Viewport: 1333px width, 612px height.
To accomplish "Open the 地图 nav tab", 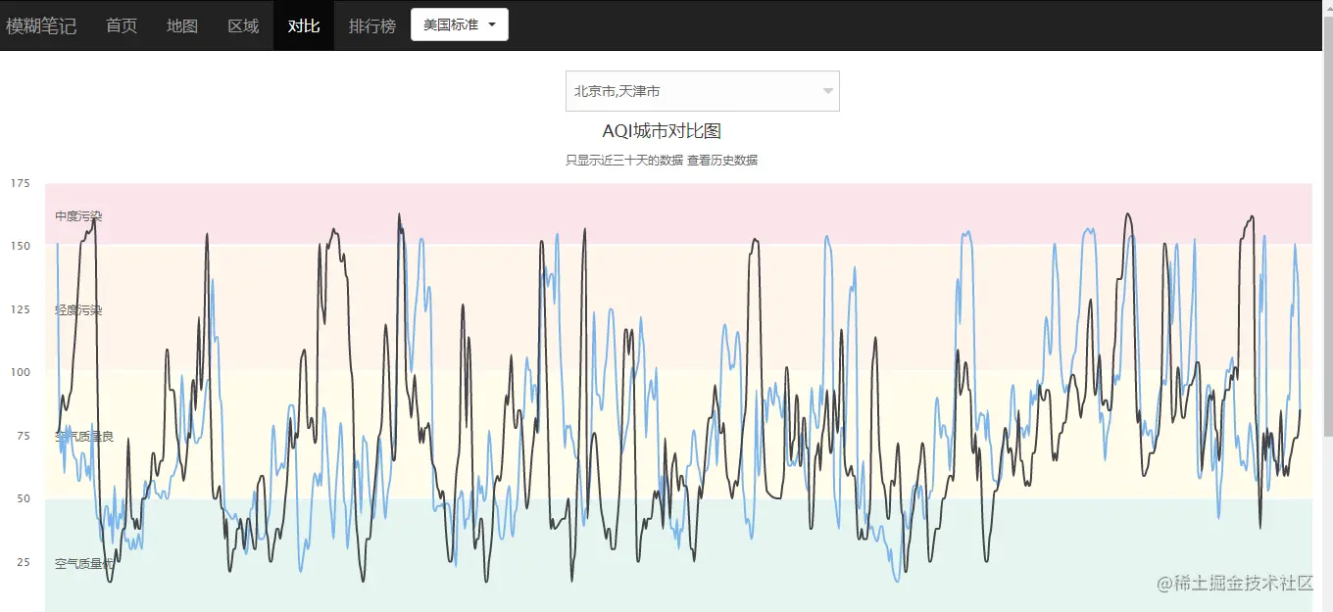I will pyautogui.click(x=182, y=25).
